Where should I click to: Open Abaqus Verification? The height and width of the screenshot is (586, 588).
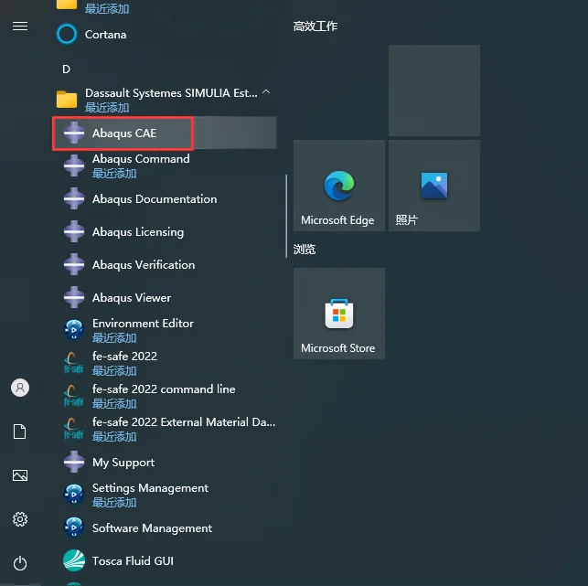(x=165, y=265)
